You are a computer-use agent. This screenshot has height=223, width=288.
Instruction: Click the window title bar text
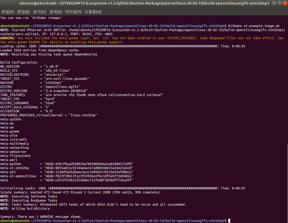[x=144, y=3]
